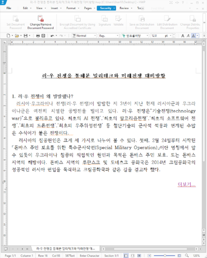This screenshot has width=207, height=258.
Task: Click the 더보기... link
Action: [187, 185]
